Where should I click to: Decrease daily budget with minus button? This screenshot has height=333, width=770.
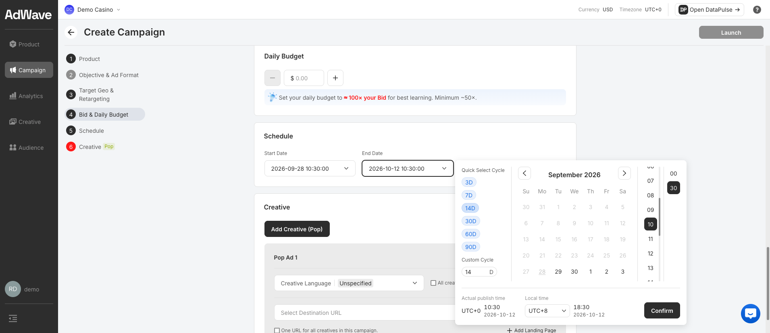pos(273,78)
